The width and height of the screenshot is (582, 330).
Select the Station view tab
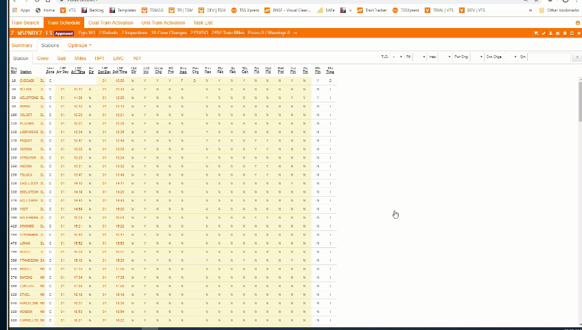21,58
